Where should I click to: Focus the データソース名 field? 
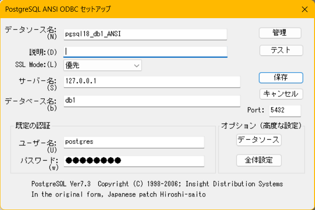pos(145,34)
